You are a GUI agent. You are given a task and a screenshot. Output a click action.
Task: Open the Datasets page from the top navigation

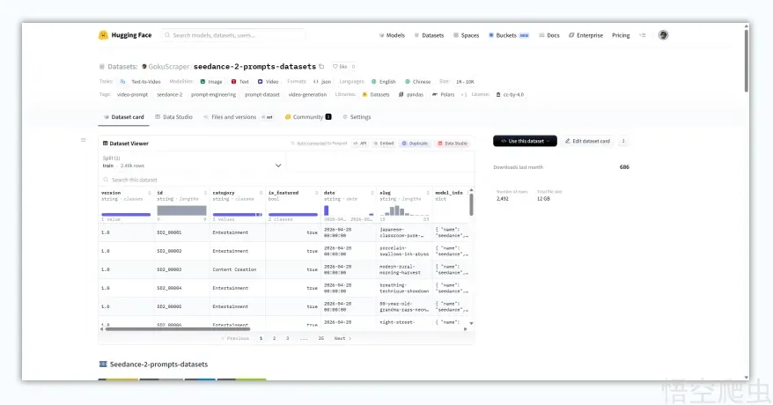[429, 35]
